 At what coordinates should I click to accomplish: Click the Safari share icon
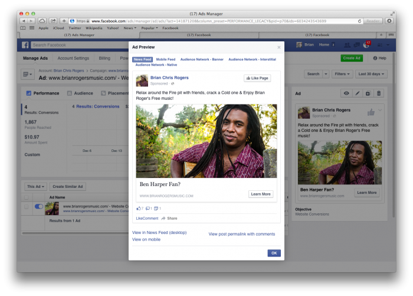point(53,21)
